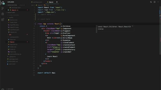Viewport: 161px width, 90px height.
Task: Switch to the package.json editor tab
Action: [x=36, y=2]
